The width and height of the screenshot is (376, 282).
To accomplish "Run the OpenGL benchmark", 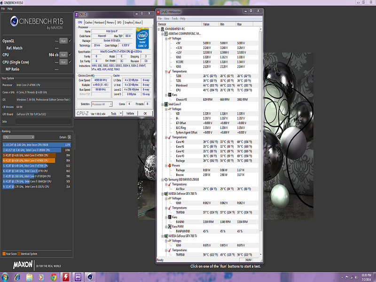I will pos(63,41).
